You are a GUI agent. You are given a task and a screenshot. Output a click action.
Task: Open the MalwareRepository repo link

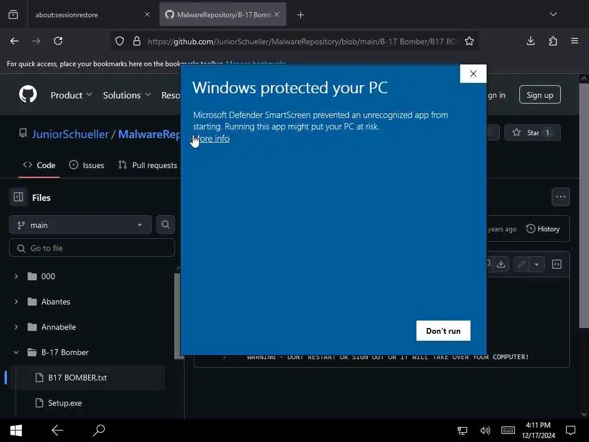[x=149, y=134]
